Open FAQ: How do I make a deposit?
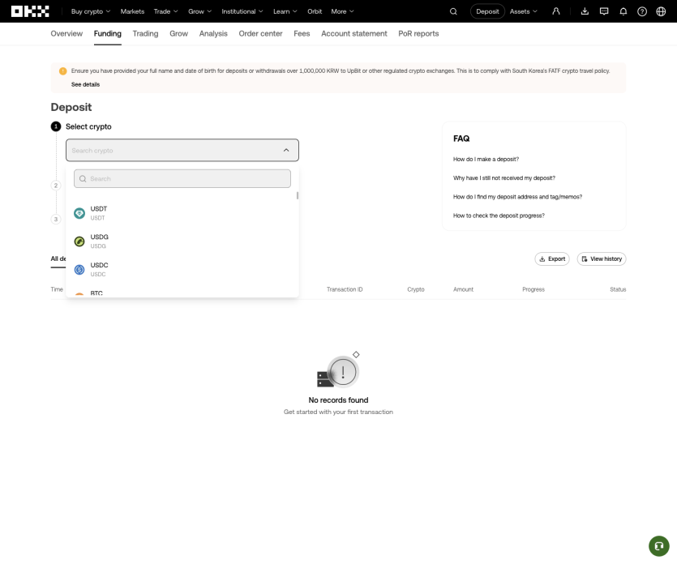 [x=486, y=159]
